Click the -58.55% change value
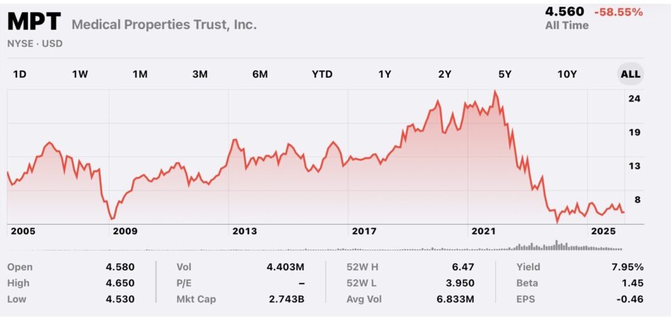671x317 pixels. (617, 12)
